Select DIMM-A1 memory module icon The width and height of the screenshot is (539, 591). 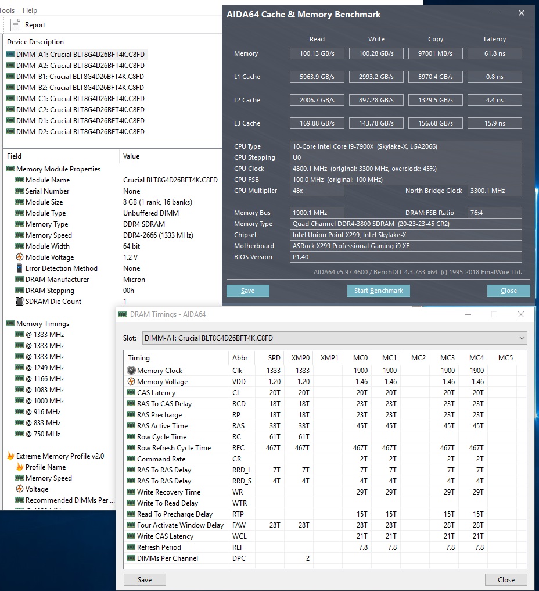pos(10,54)
